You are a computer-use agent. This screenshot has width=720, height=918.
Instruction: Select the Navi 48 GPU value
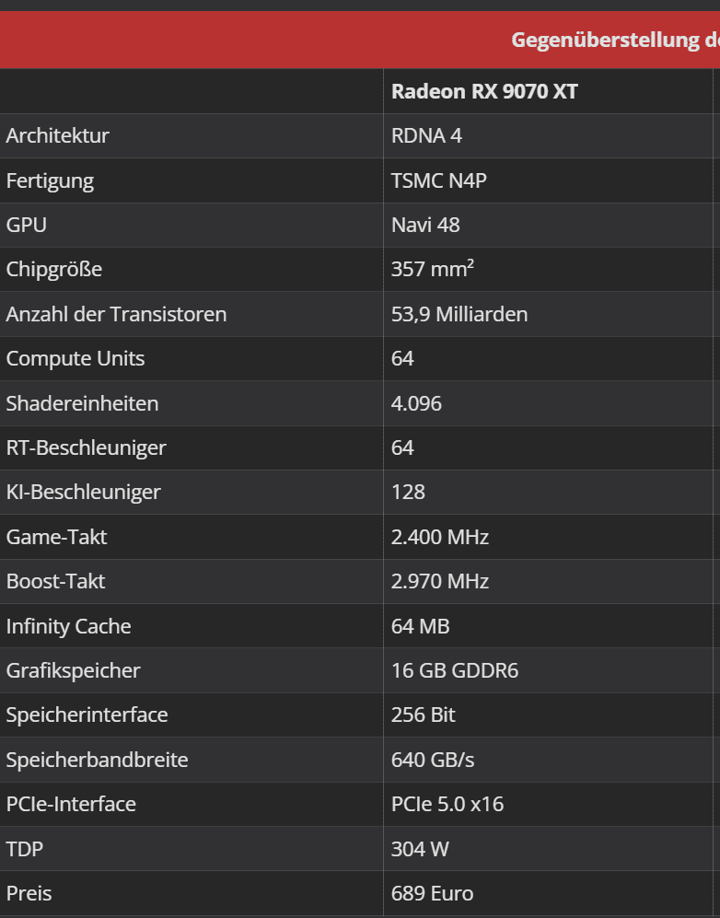(x=425, y=225)
